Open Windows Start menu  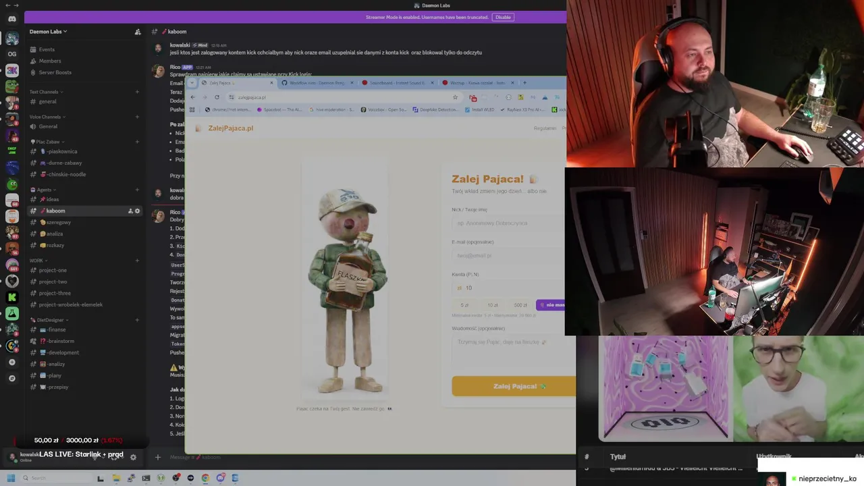[11, 478]
